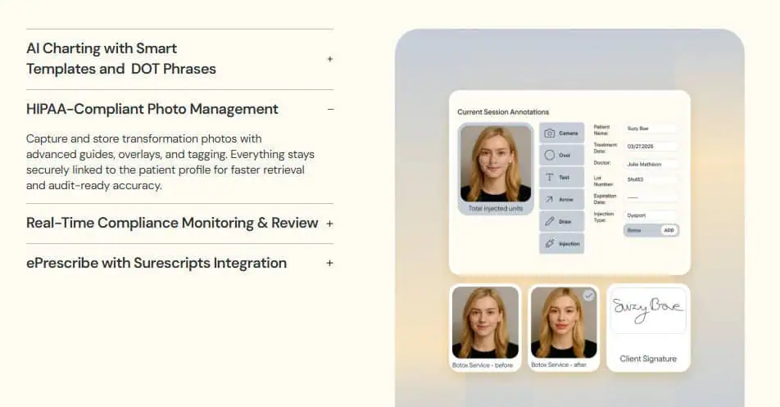Activate the Draw pencil tool

(x=562, y=221)
